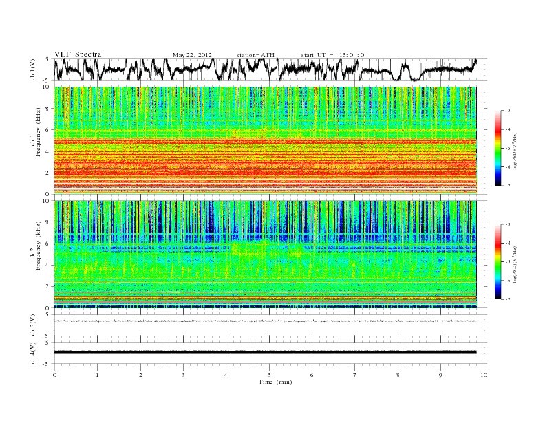Click the ch.3(V) flat trace line
The image size is (545, 421).
tap(265, 321)
